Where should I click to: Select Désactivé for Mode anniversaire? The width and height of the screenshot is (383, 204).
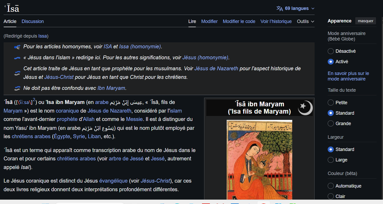click(331, 51)
